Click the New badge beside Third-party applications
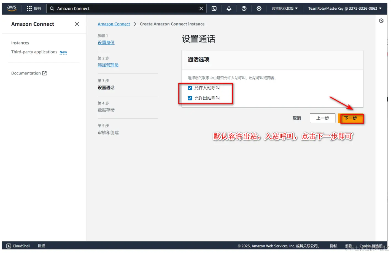The image size is (391, 253). (x=63, y=52)
